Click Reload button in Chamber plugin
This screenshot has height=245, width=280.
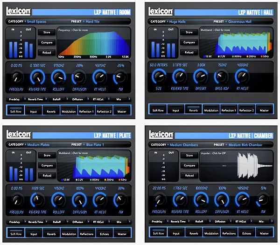point(189,176)
